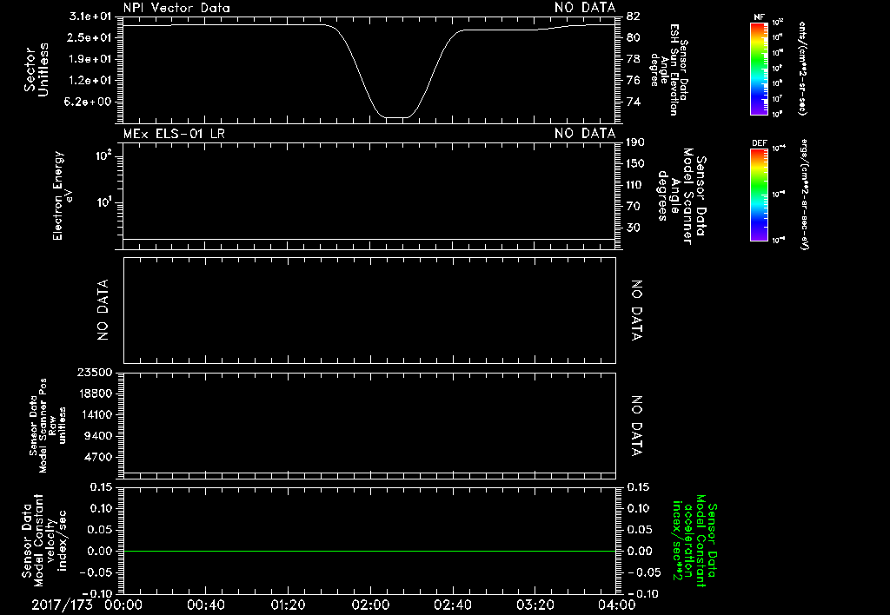This screenshot has width=890, height=615.
Task: Click "−0.05" on the acceleration axis
Action: 644,572
